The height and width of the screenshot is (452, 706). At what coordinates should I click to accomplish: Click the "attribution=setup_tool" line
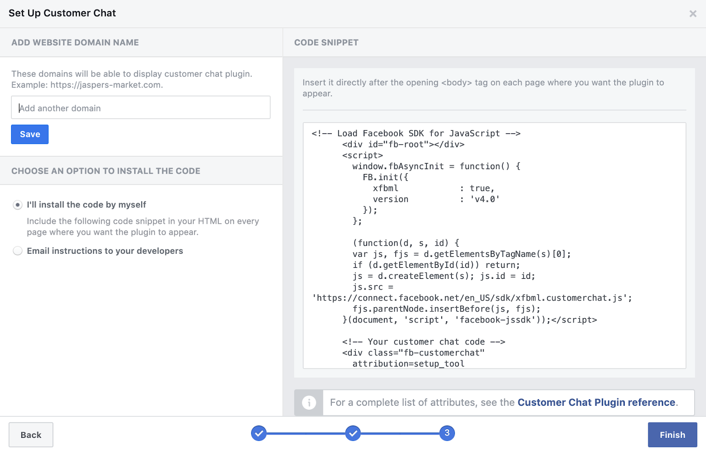(x=409, y=364)
